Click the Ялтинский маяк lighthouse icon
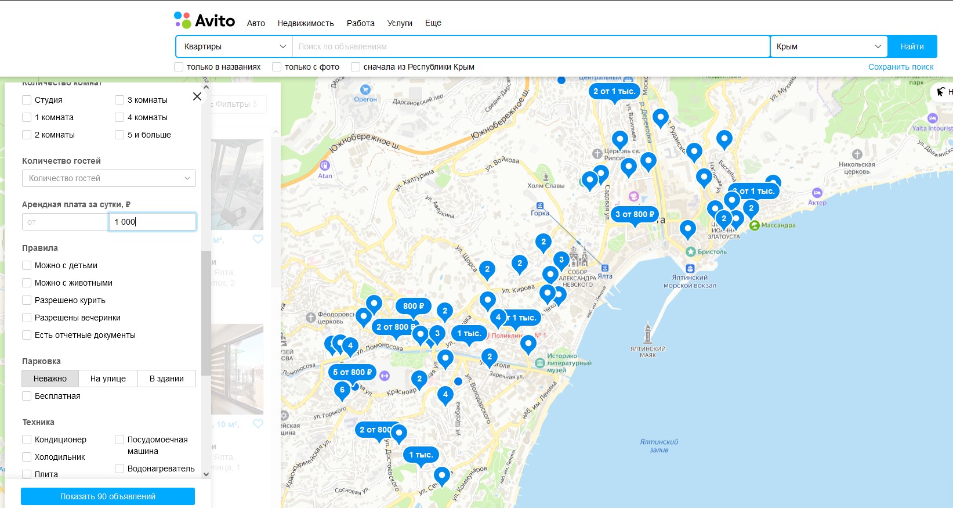Image resolution: width=953 pixels, height=508 pixels. click(648, 333)
